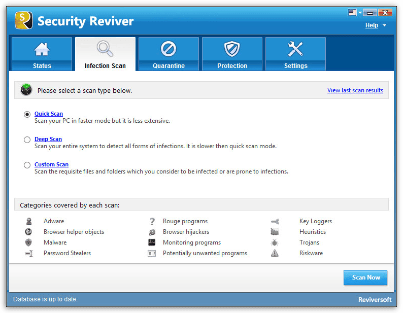Viewport: 403px width, 313px height.
Task: Click the magnifying glass Infection Scan icon
Action: pos(105,49)
